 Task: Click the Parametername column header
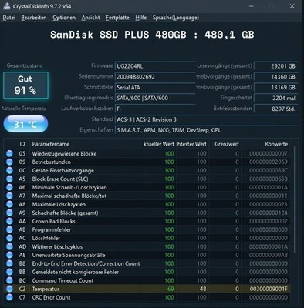click(x=86, y=144)
